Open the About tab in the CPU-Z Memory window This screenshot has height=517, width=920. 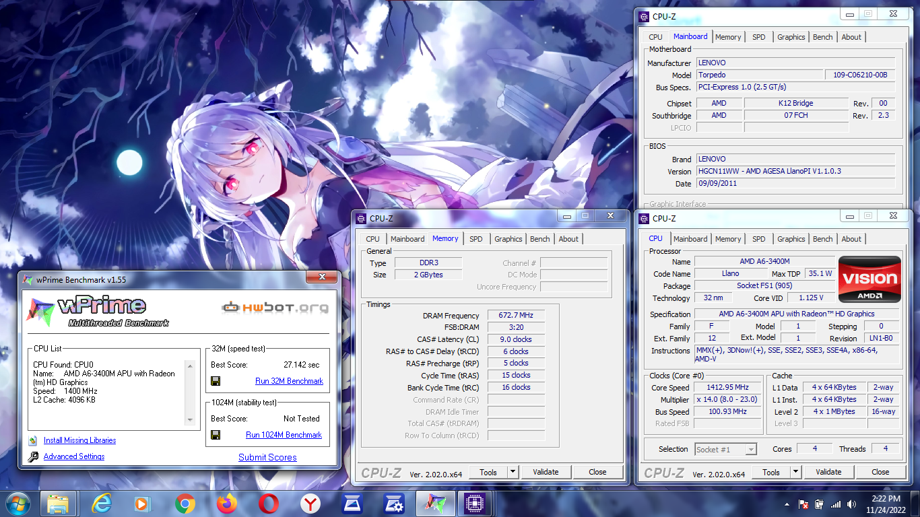pyautogui.click(x=568, y=239)
